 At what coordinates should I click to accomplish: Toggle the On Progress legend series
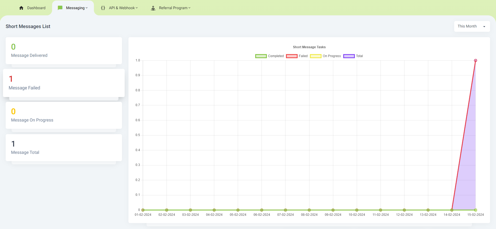pos(325,56)
